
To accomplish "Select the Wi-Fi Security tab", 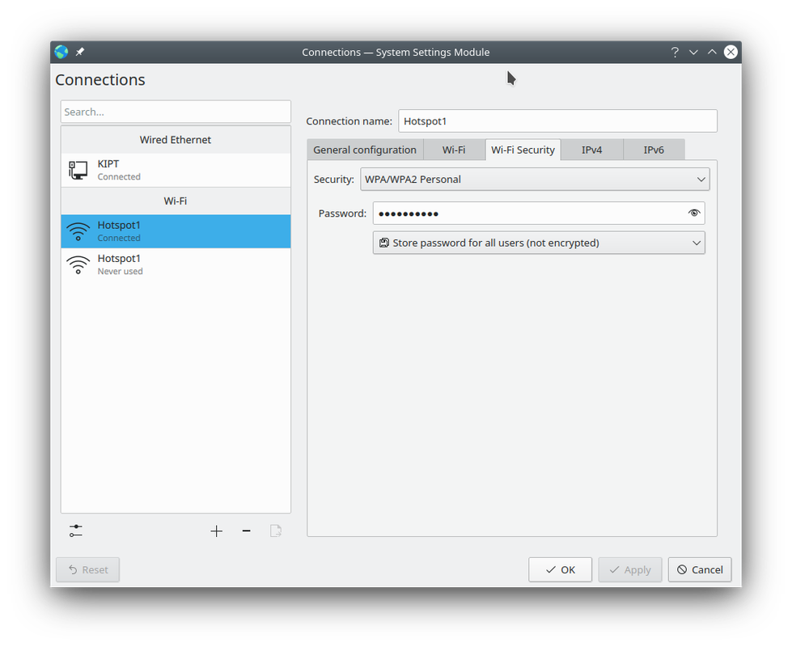I will tap(523, 150).
